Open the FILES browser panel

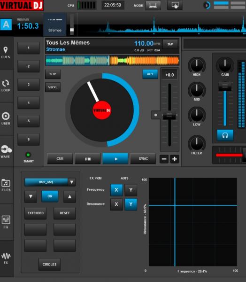click(6, 185)
